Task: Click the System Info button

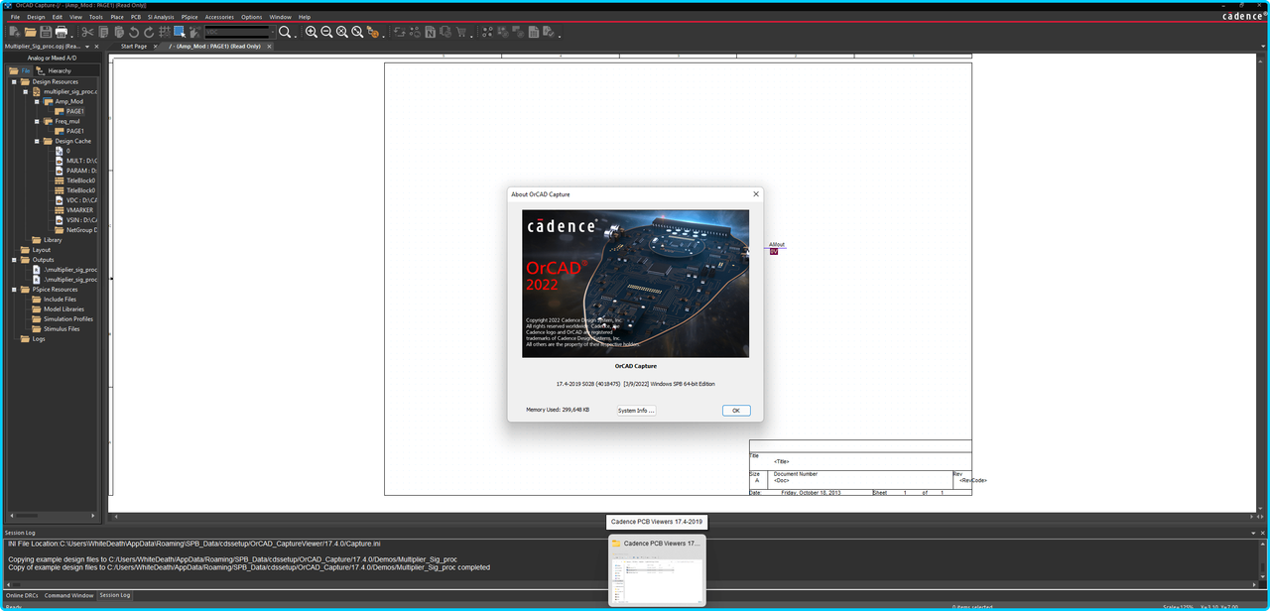Action: click(x=636, y=410)
